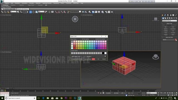Click the Windows search box

pyautogui.click(x=20, y=98)
